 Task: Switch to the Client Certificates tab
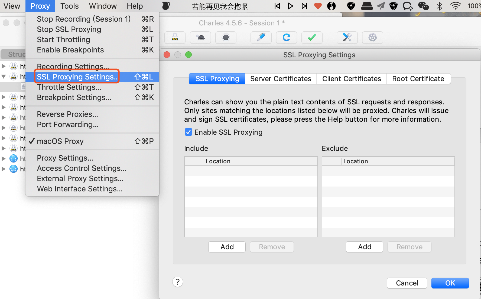pos(352,79)
